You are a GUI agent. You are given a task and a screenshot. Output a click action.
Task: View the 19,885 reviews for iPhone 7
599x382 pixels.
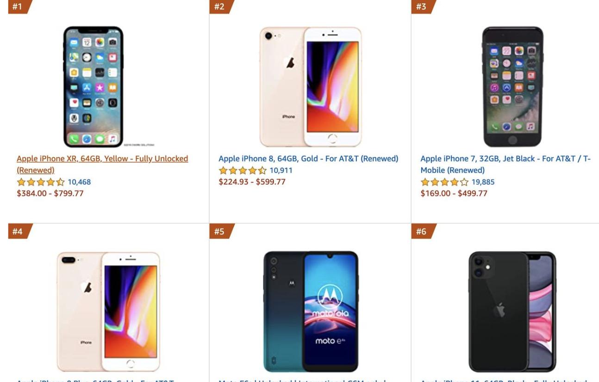coord(483,182)
